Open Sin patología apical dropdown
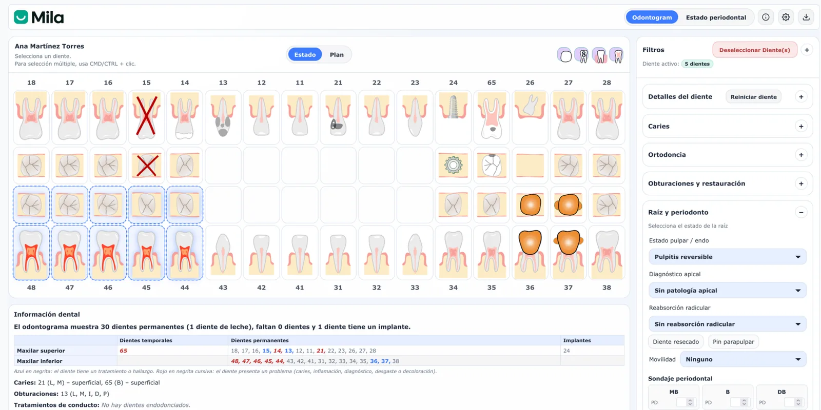This screenshot has height=410, width=821. (x=727, y=291)
